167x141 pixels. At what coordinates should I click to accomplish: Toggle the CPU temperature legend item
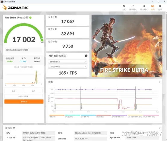coord(73,116)
